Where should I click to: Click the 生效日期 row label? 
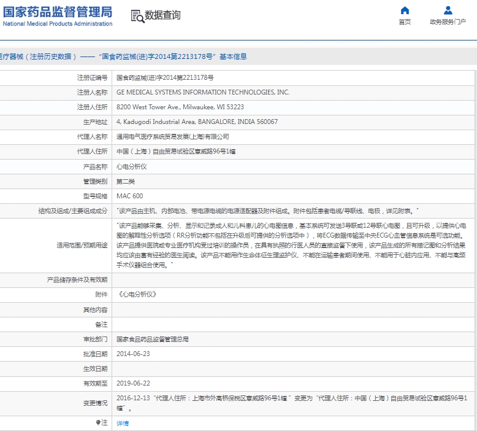95,369
